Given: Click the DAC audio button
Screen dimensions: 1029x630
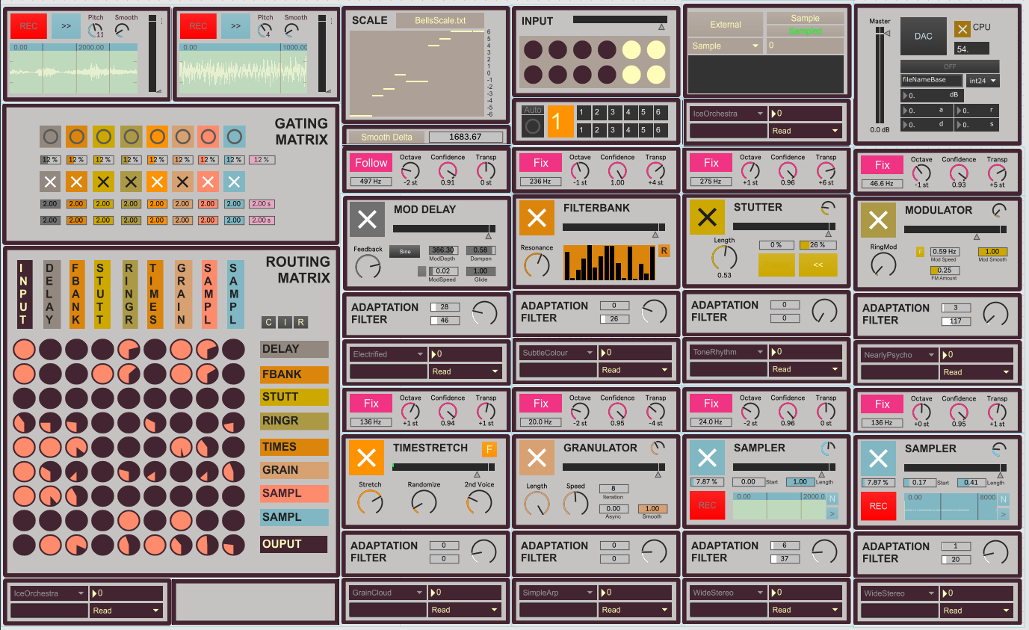Looking at the screenshot, I should (x=924, y=36).
